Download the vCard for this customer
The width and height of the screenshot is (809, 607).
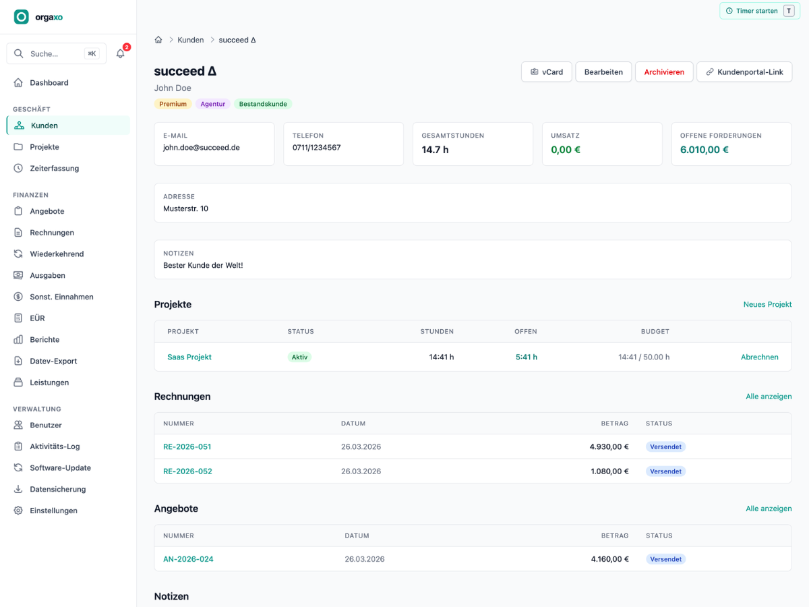[547, 71]
